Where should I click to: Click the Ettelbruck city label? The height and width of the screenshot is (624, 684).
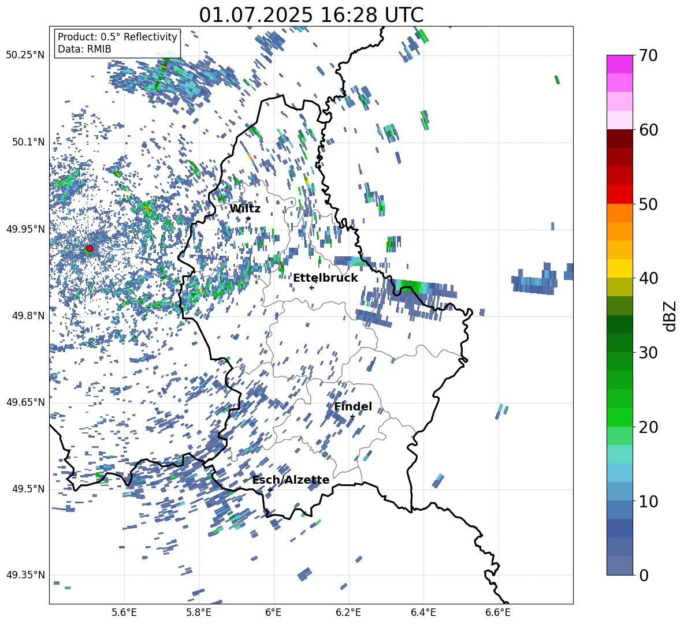pos(325,278)
